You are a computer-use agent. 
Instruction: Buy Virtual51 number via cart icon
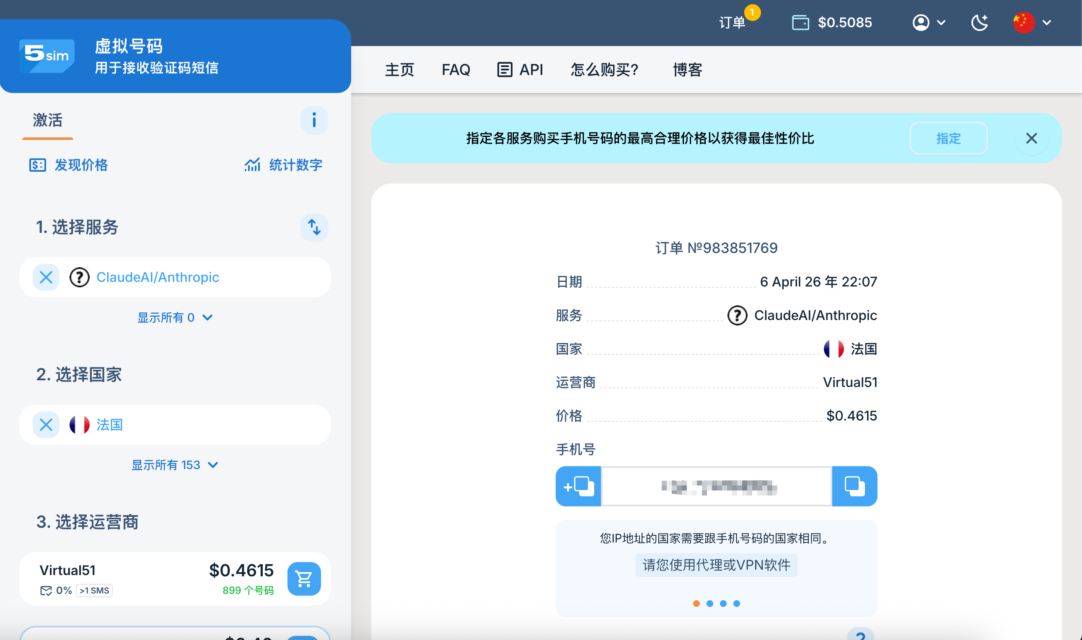tap(304, 578)
